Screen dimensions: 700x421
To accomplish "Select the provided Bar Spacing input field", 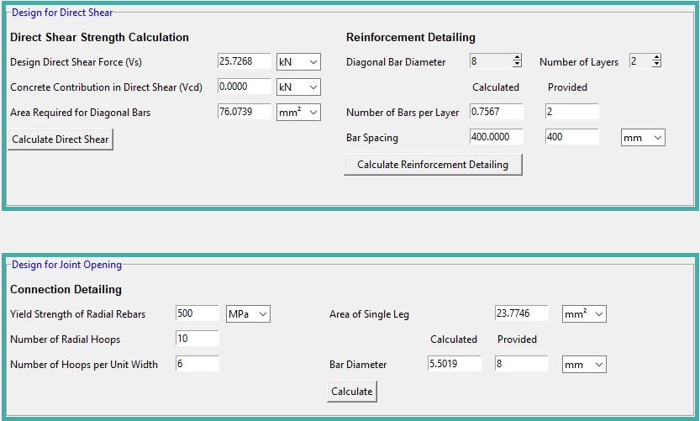I will click(x=572, y=137).
